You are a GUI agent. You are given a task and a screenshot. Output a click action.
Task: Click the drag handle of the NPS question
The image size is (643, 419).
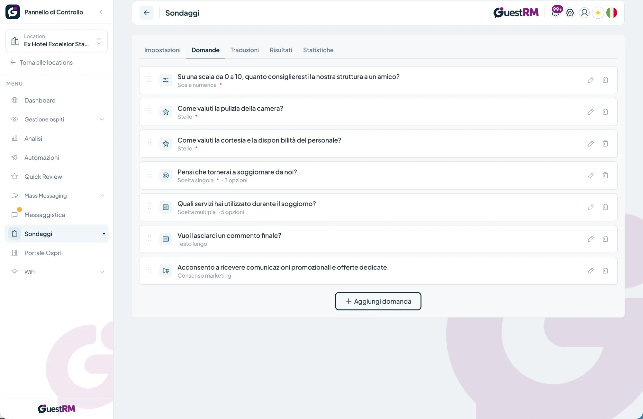149,79
